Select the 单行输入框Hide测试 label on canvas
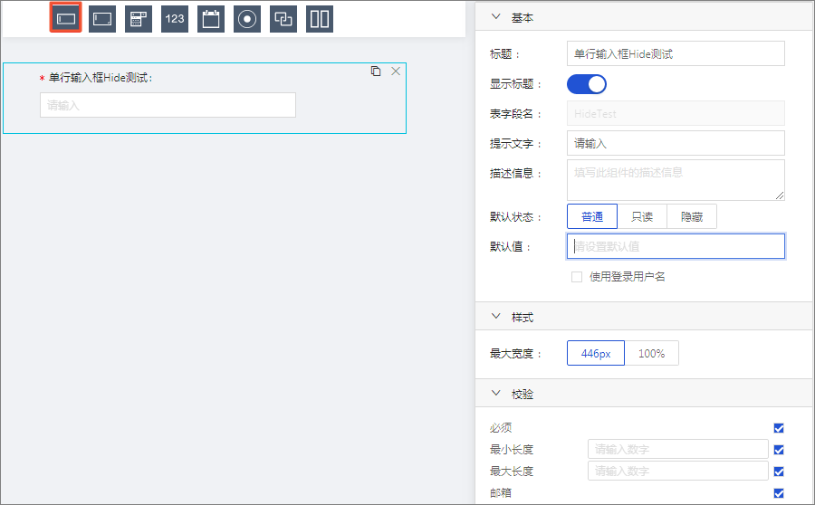Image resolution: width=815 pixels, height=505 pixels. pyautogui.click(x=101, y=78)
